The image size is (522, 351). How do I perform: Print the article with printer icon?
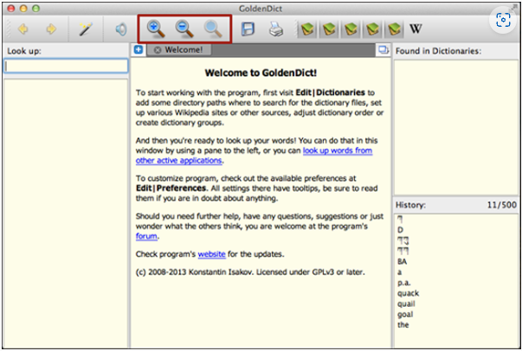(275, 29)
